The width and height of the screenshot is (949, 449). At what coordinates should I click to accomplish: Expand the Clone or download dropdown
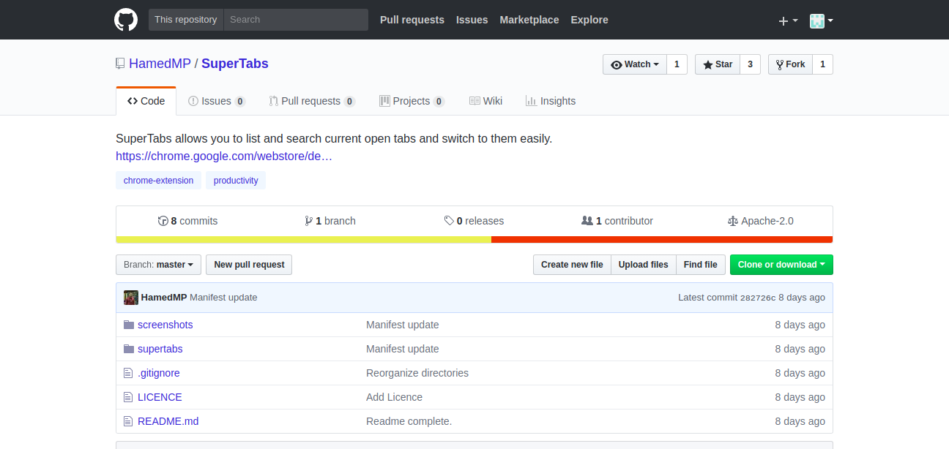[781, 265]
